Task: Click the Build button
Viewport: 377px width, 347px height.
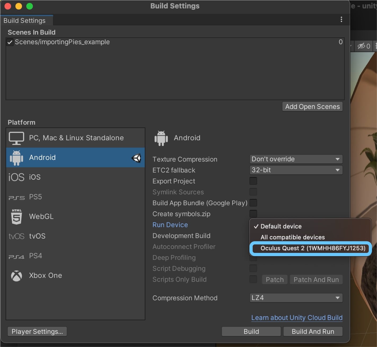Action: tap(251, 331)
